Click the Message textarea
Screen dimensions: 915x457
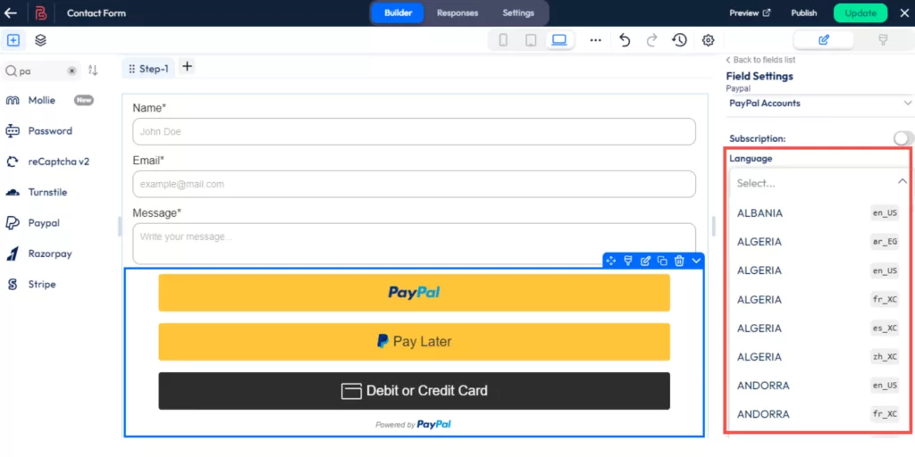coord(415,243)
